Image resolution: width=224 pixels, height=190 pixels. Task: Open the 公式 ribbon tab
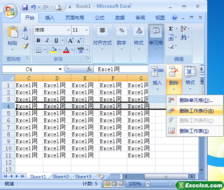100,18
